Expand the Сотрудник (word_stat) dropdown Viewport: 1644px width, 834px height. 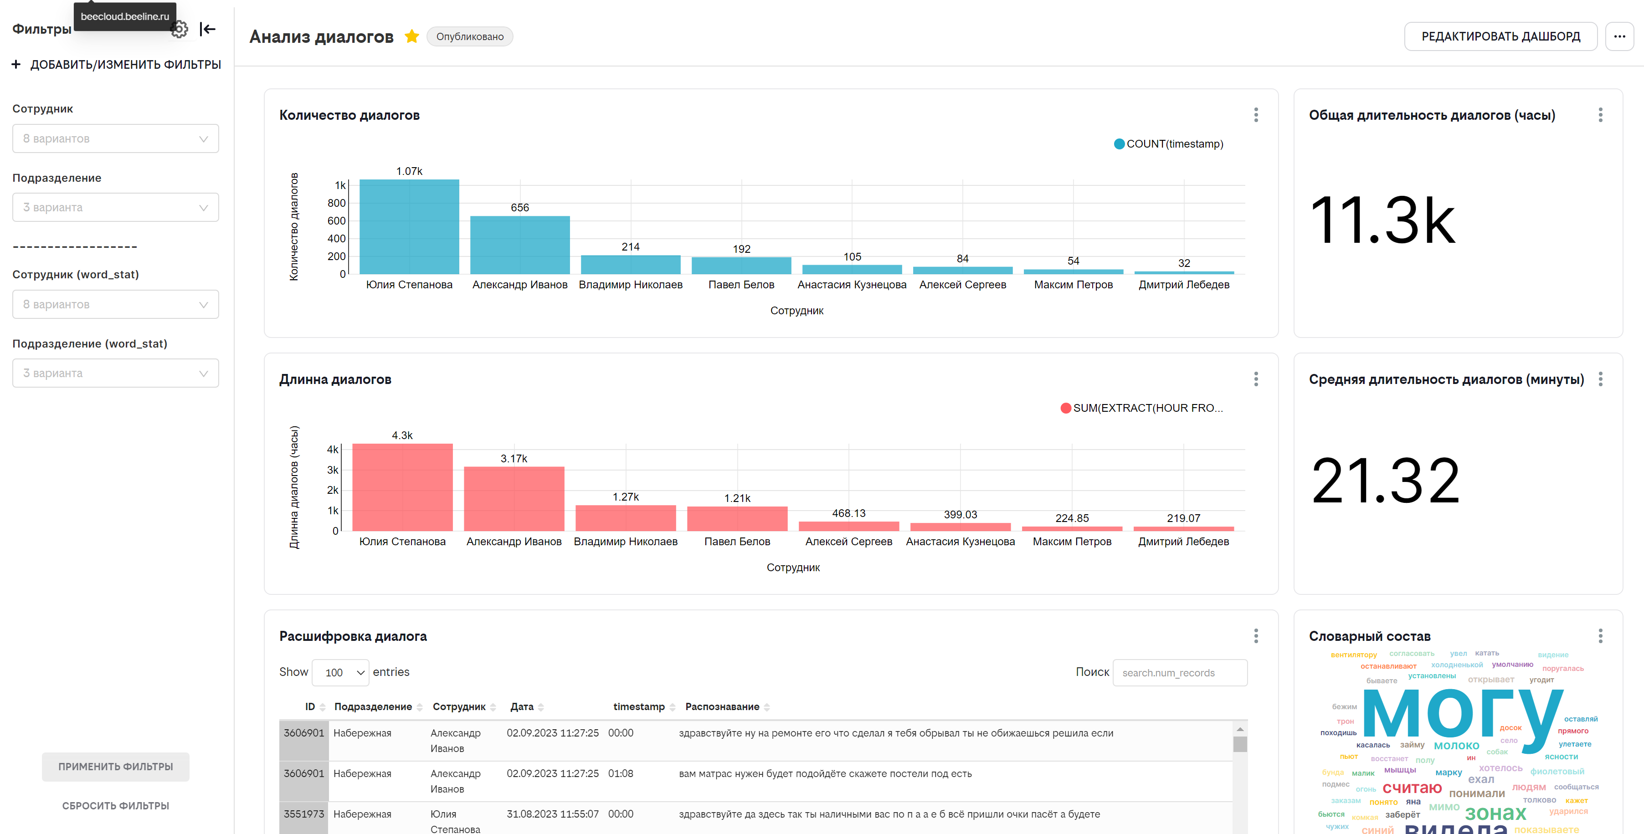(116, 304)
